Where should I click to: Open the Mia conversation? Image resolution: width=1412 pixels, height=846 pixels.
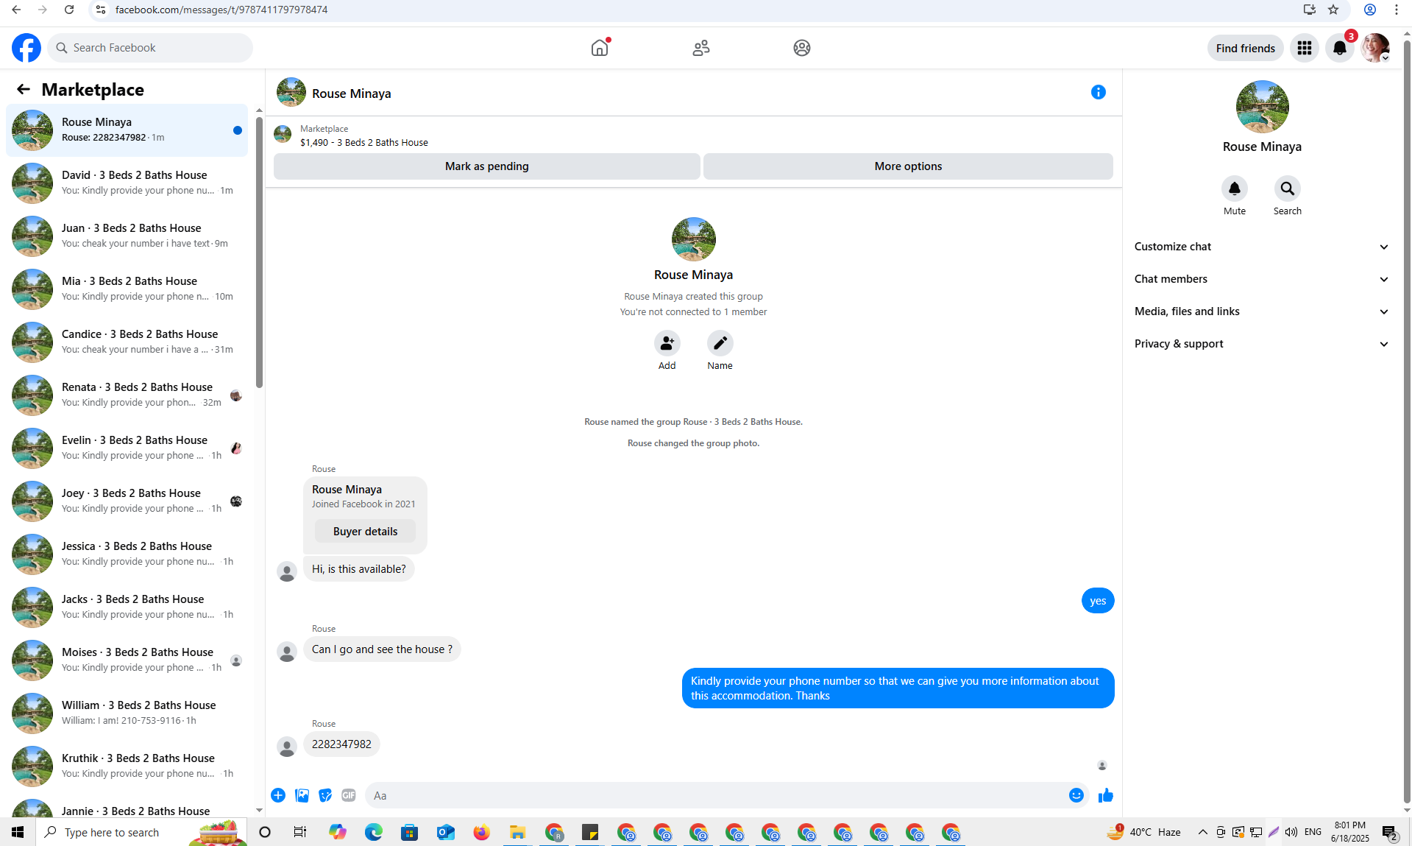(x=127, y=289)
